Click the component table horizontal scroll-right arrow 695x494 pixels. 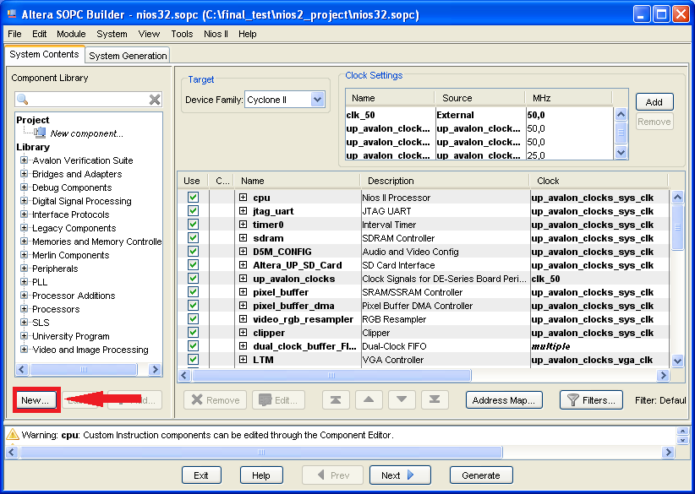(x=663, y=376)
